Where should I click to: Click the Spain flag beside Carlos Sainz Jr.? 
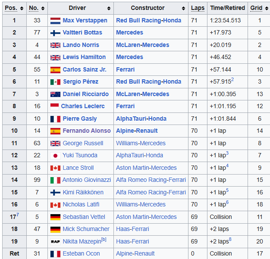coord(55,70)
